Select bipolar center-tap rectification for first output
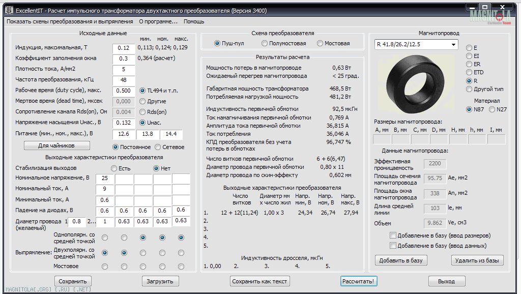 pos(105,253)
